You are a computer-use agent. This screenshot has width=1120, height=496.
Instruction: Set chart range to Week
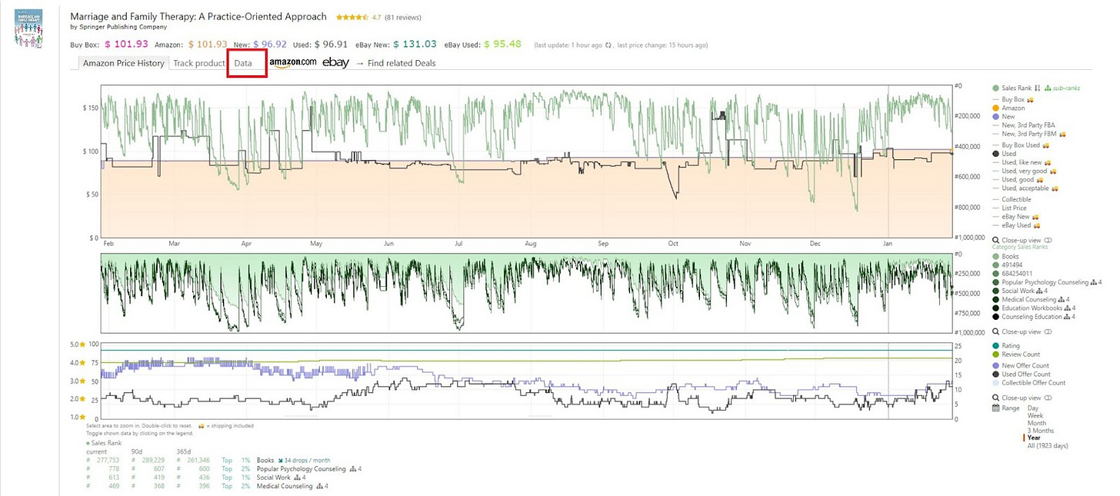pyautogui.click(x=1035, y=416)
